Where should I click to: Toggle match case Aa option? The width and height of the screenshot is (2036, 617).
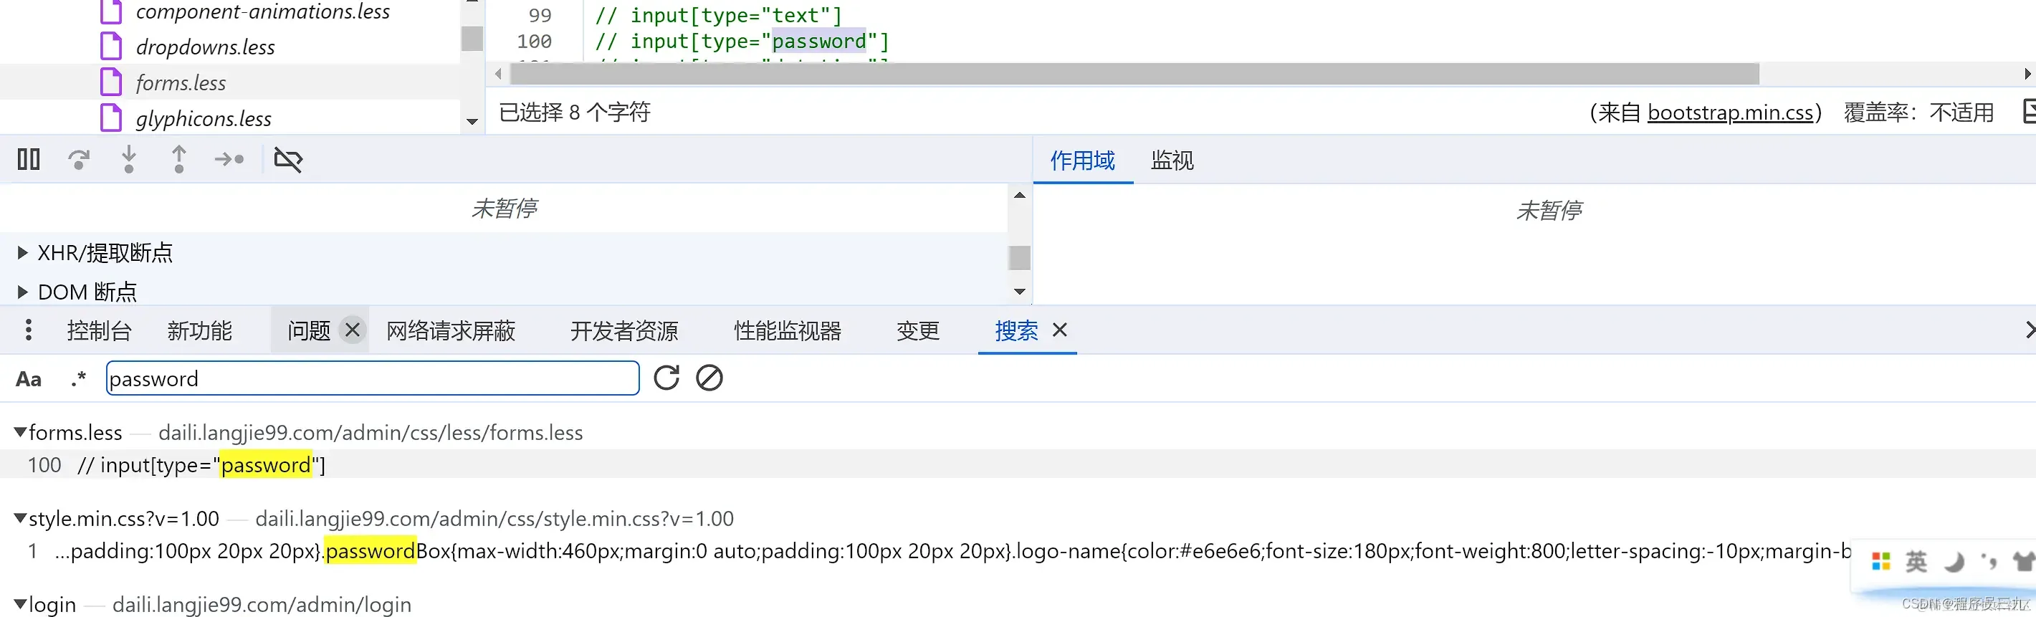(x=29, y=379)
